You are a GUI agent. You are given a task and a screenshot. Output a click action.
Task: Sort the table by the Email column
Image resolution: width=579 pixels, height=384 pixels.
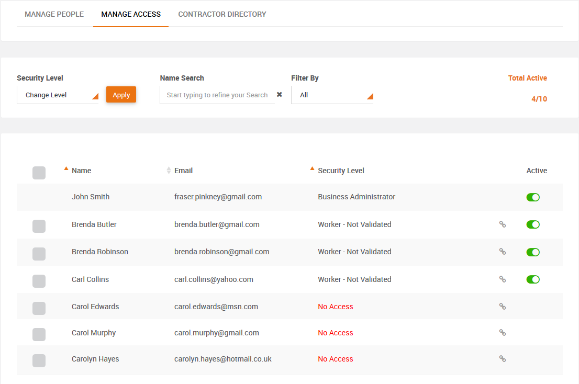click(x=168, y=170)
